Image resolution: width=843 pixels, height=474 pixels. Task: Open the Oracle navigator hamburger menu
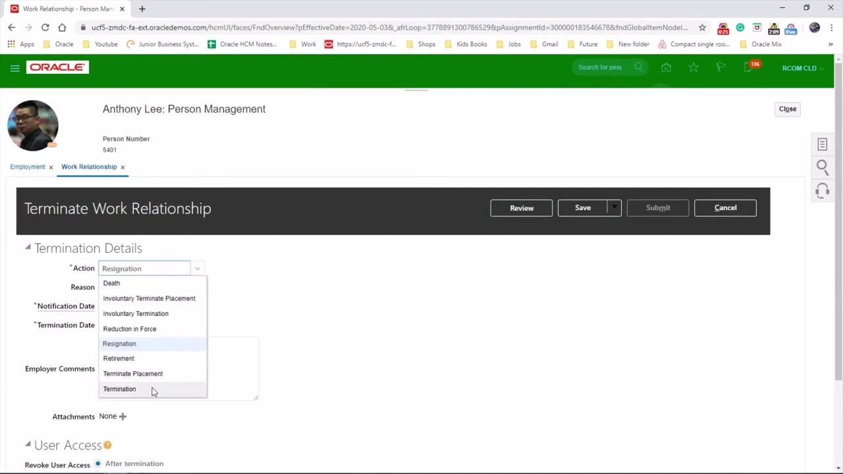tap(14, 68)
